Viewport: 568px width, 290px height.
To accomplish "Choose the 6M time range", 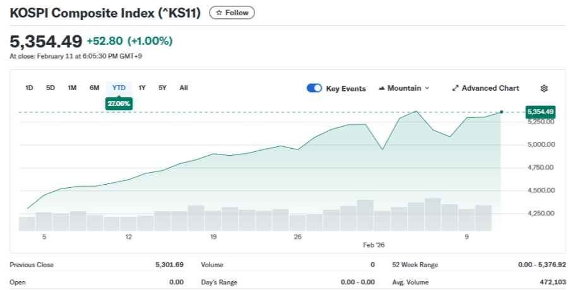I will point(94,88).
